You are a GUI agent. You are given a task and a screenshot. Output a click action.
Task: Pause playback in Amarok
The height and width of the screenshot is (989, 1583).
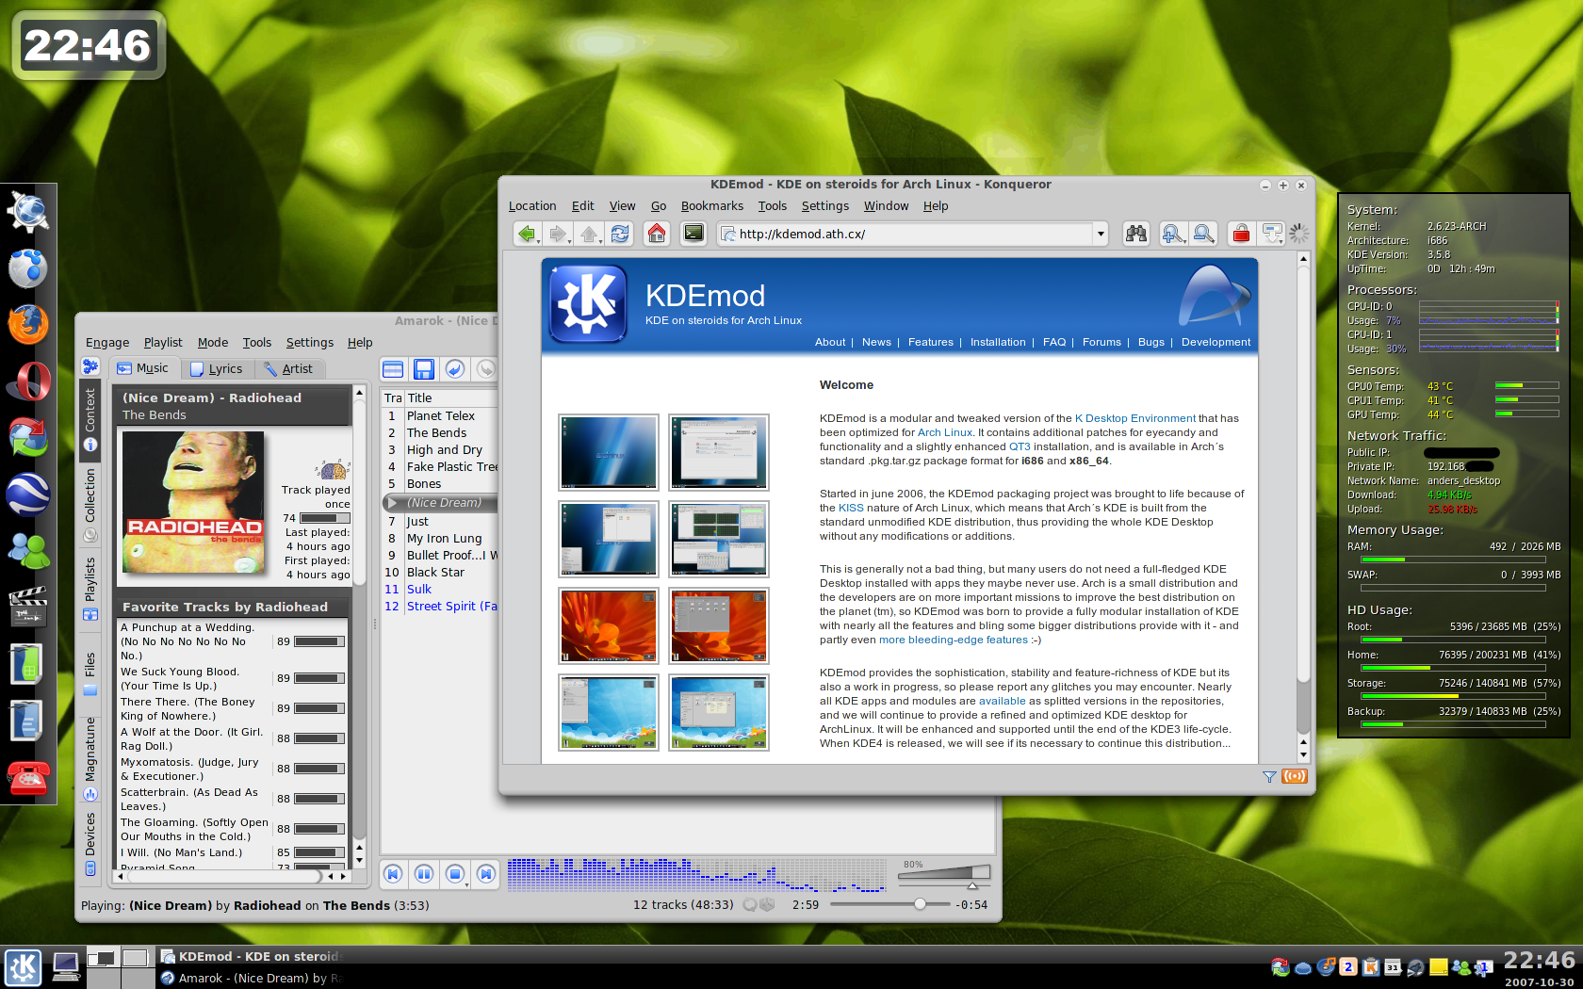[424, 874]
